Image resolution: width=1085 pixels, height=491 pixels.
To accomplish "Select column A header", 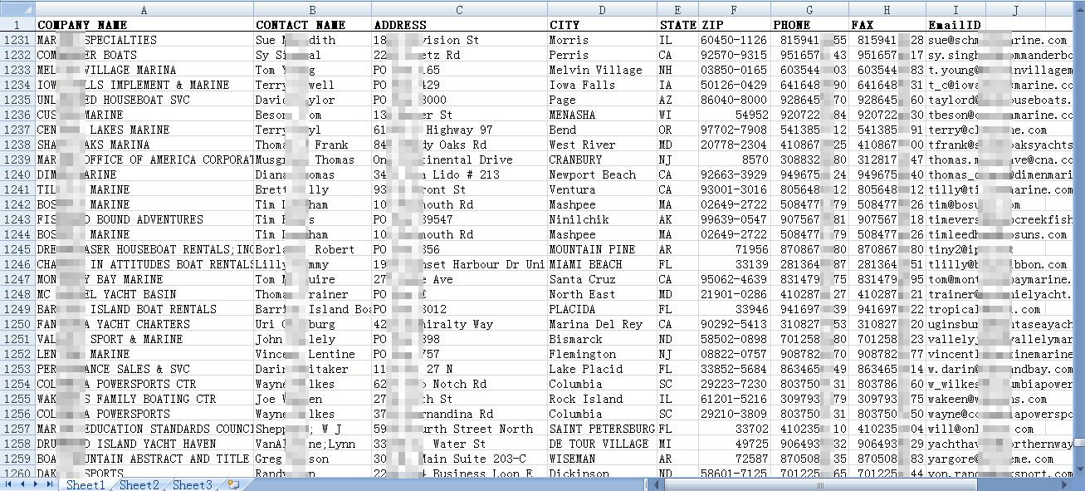I will (144, 10).
